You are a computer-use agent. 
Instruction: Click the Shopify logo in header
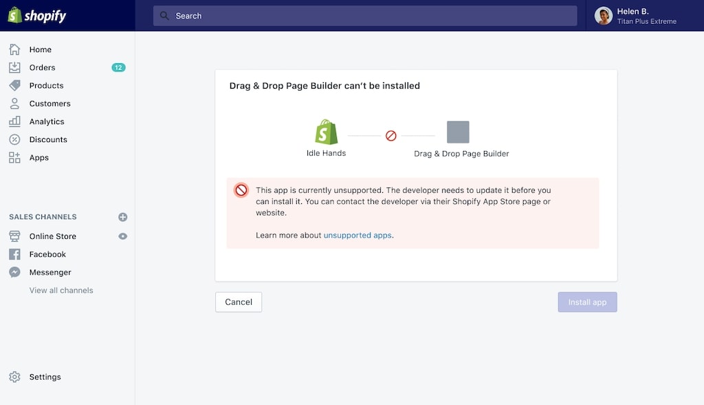pyautogui.click(x=37, y=16)
